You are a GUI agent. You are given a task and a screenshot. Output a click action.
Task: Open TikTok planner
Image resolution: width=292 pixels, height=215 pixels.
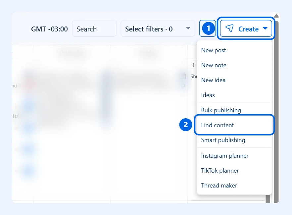234,171
